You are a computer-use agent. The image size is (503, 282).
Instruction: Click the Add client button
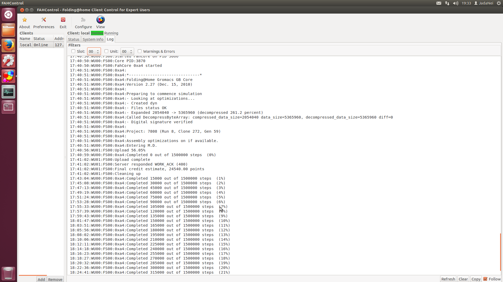[41, 279]
